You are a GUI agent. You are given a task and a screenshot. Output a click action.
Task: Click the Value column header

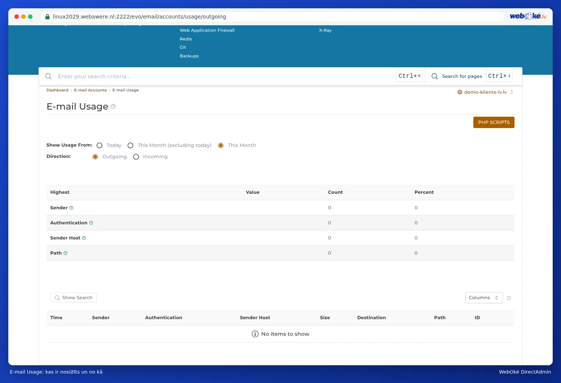[x=253, y=192]
